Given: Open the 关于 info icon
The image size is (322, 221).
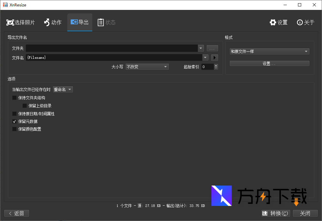Looking at the screenshot, I should 300,22.
